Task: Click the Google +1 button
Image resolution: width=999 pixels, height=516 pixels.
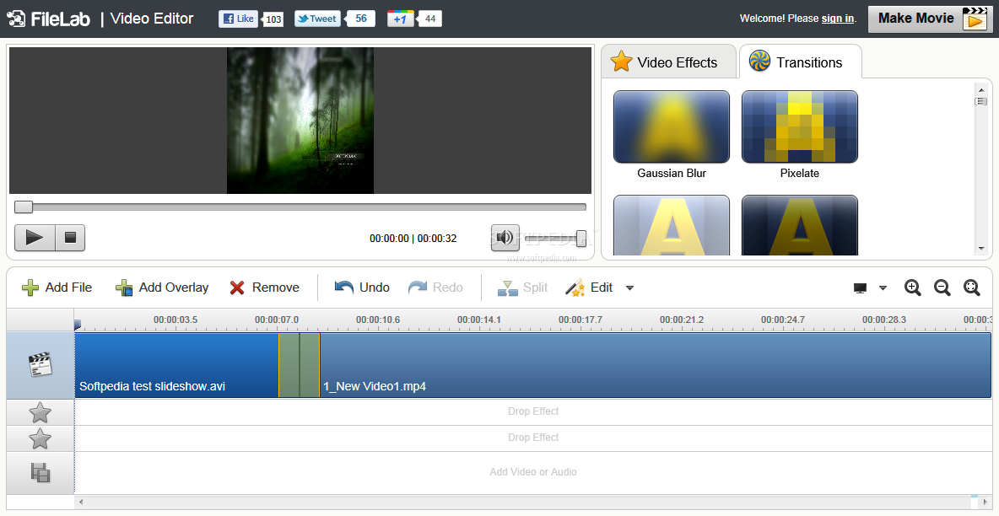Action: [400, 19]
